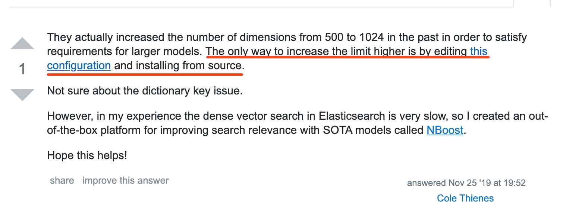Open the 'this' link ending line two
This screenshot has height=203, width=563.
tap(479, 51)
